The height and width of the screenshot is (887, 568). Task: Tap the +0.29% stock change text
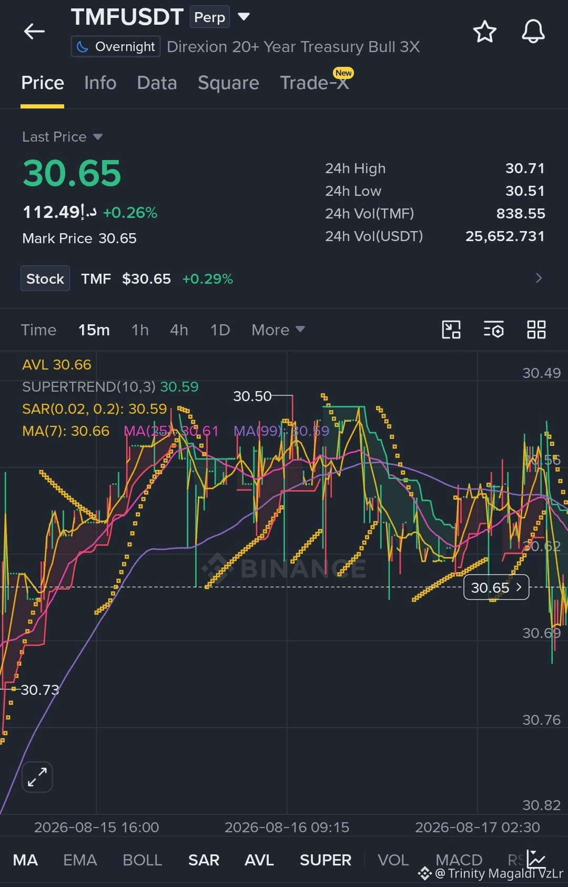click(207, 279)
